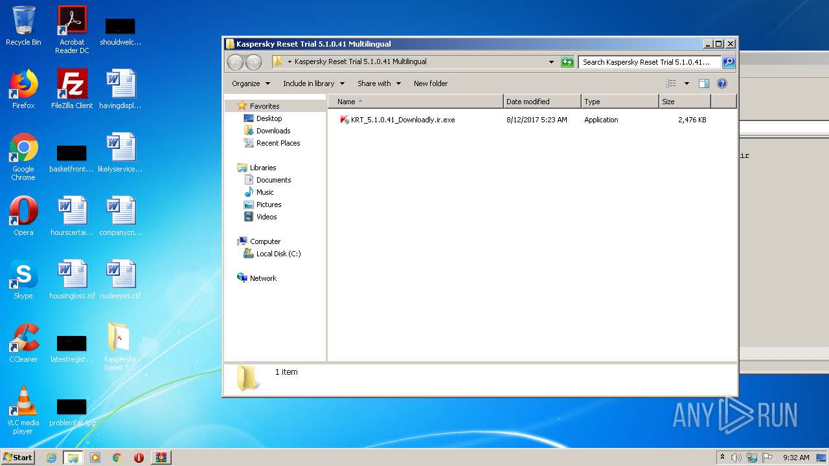Click the breadcrumb arrow before folder name
This screenshot has height=466, width=829.
[x=289, y=62]
